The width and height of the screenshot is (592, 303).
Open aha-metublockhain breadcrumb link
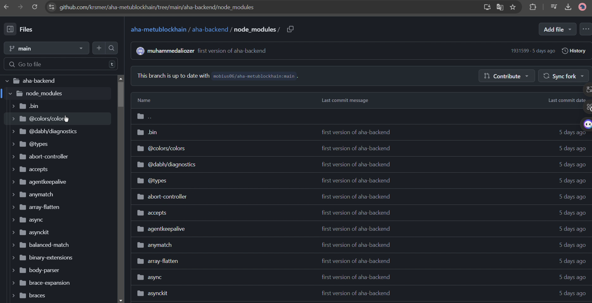pos(159,29)
